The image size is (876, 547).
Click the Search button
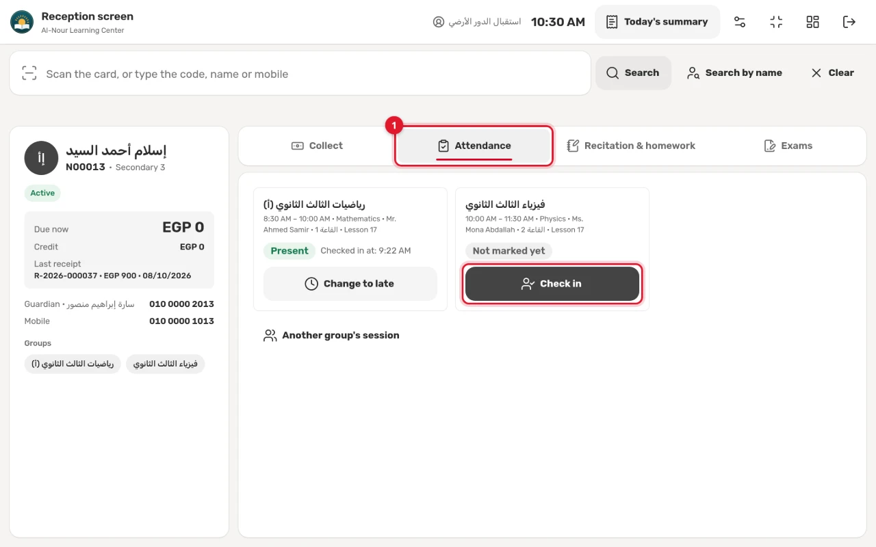click(x=633, y=72)
